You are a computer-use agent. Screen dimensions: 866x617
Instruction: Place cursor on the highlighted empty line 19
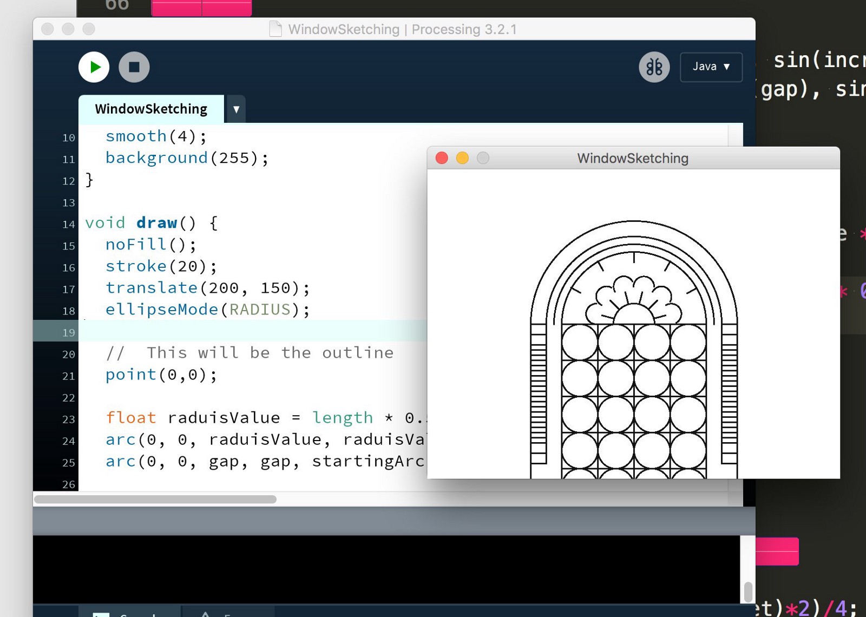tap(254, 331)
